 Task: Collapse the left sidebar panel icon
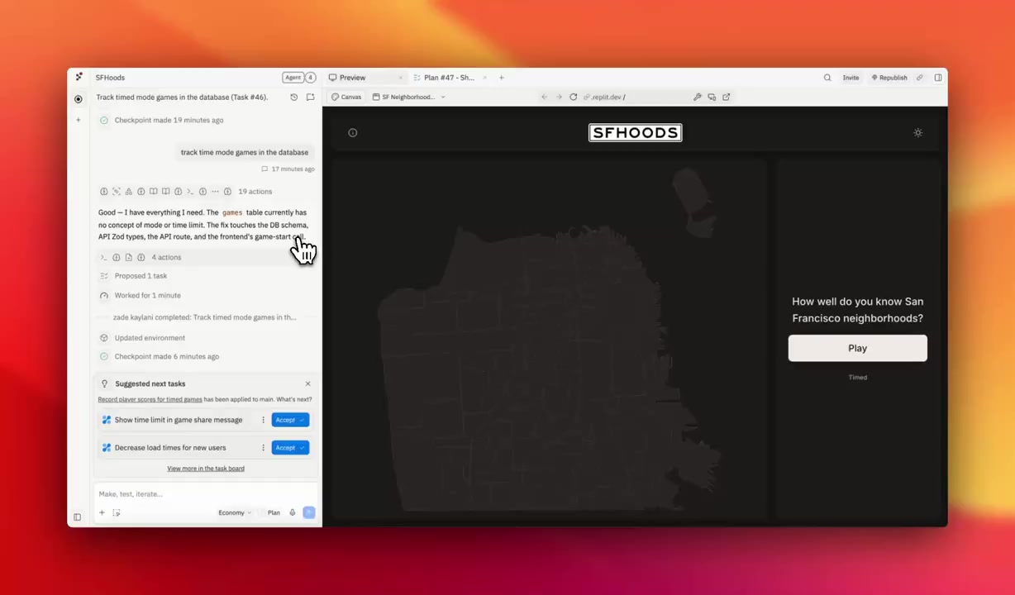click(77, 517)
